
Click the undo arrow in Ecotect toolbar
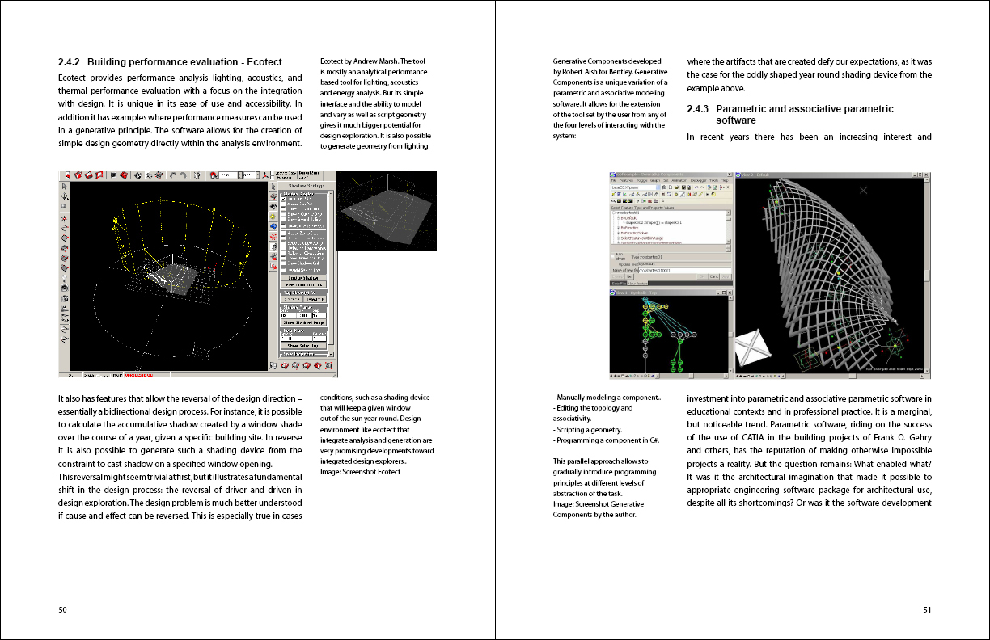point(172,175)
